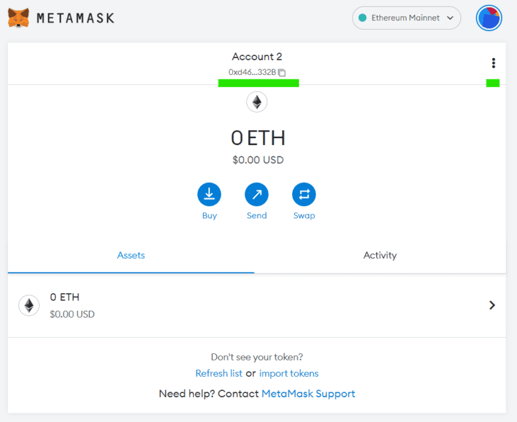Viewport: 517px width, 422px height.
Task: Click the Refresh list link
Action: pyautogui.click(x=219, y=373)
